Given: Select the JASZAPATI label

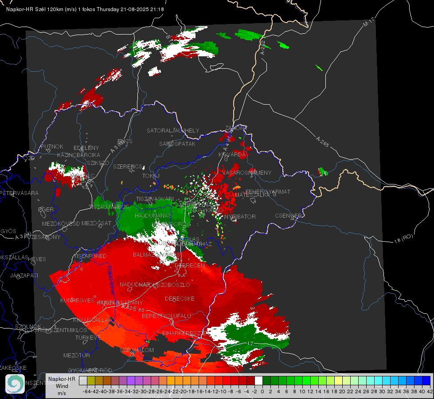Looking at the screenshot, I should click(24, 275).
